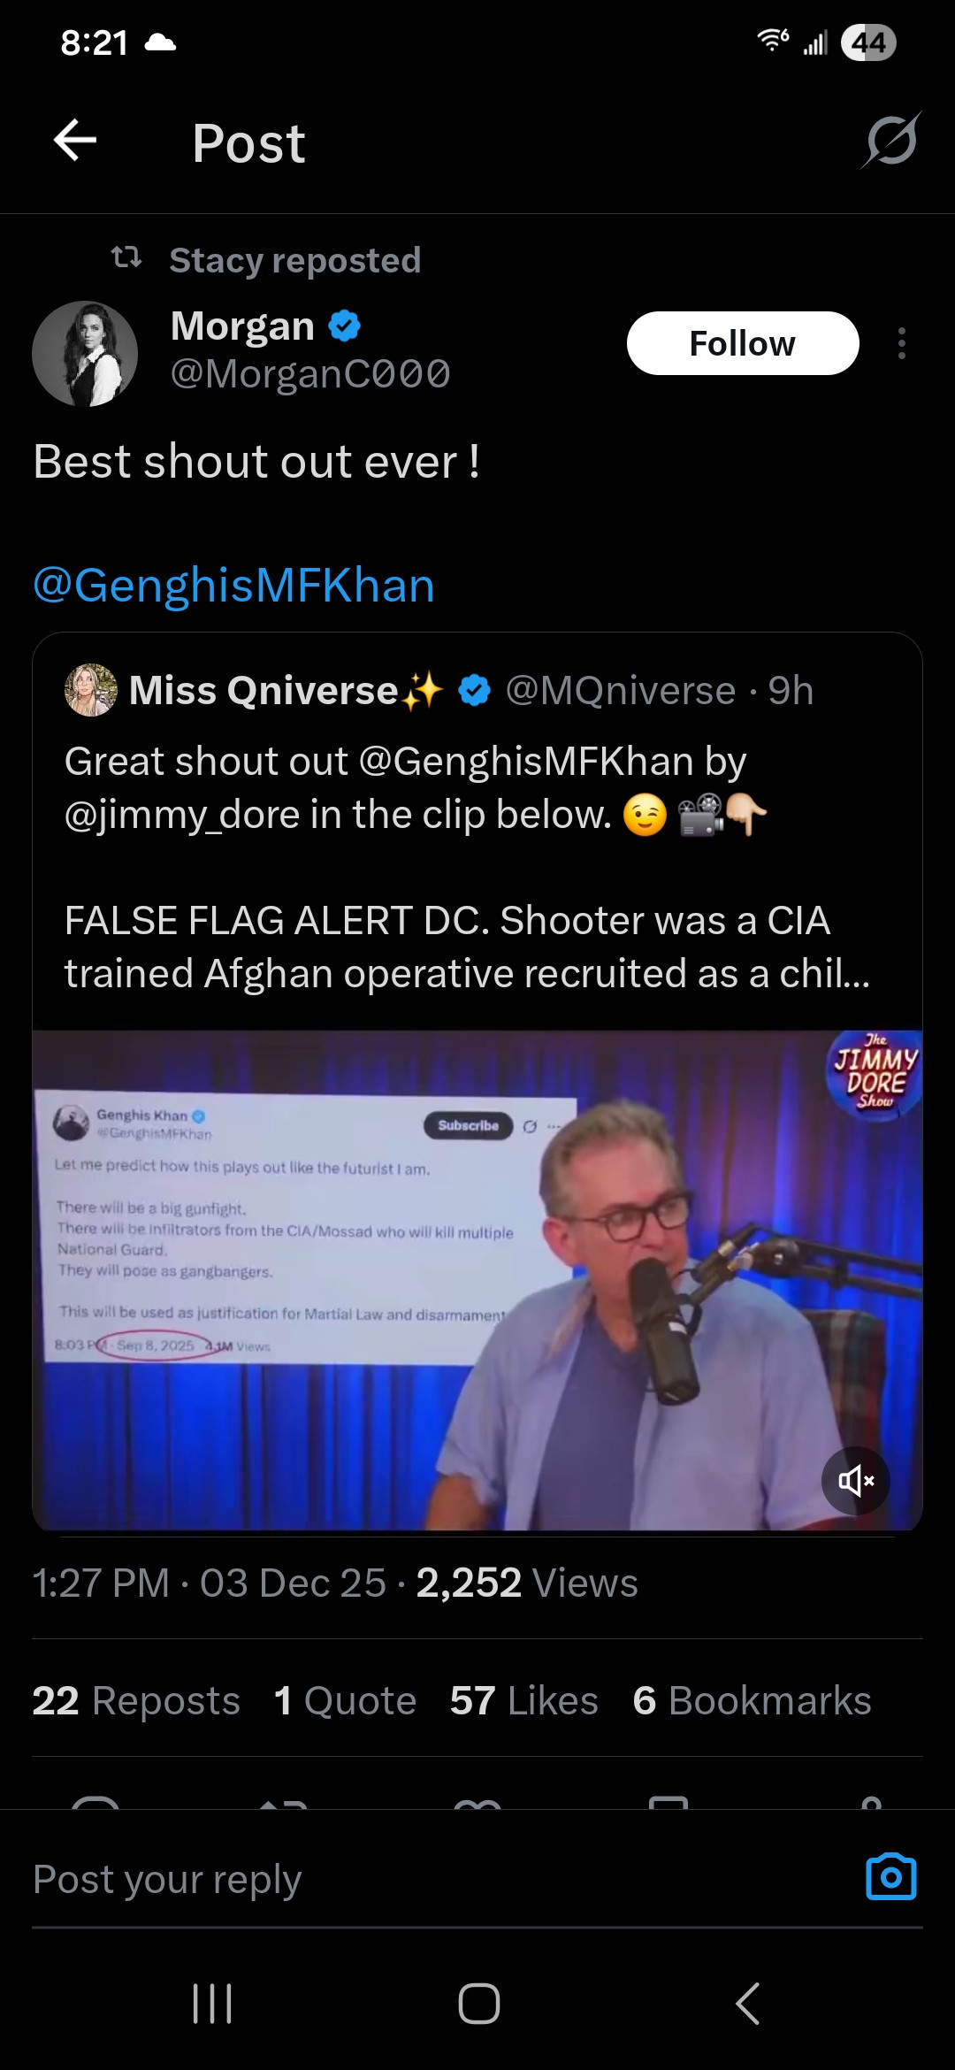The image size is (955, 2070).
Task: View the 22 Reposts list
Action: pyautogui.click(x=136, y=1700)
